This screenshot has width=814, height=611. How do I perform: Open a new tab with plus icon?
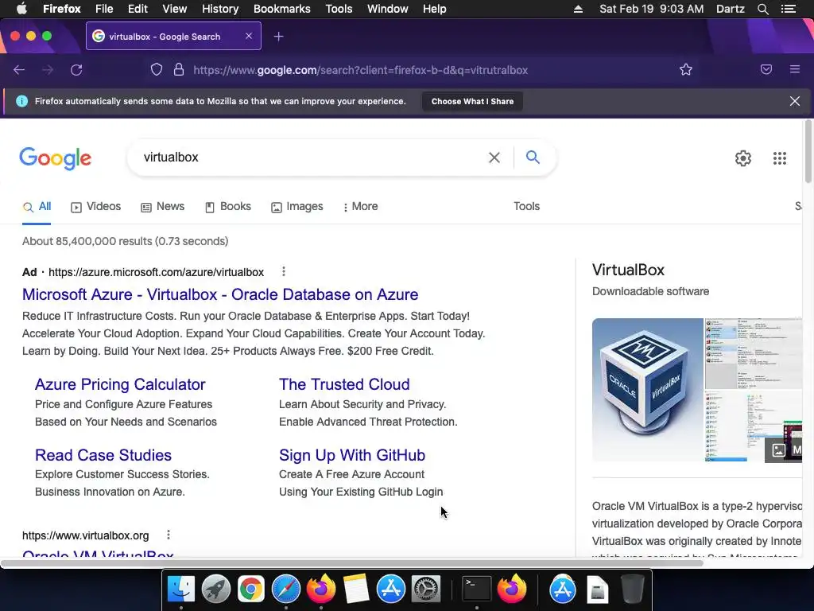click(279, 37)
